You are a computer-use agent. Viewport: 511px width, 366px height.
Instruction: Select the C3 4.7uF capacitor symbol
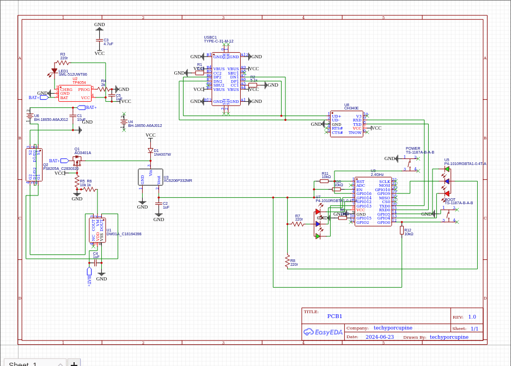tap(99, 40)
